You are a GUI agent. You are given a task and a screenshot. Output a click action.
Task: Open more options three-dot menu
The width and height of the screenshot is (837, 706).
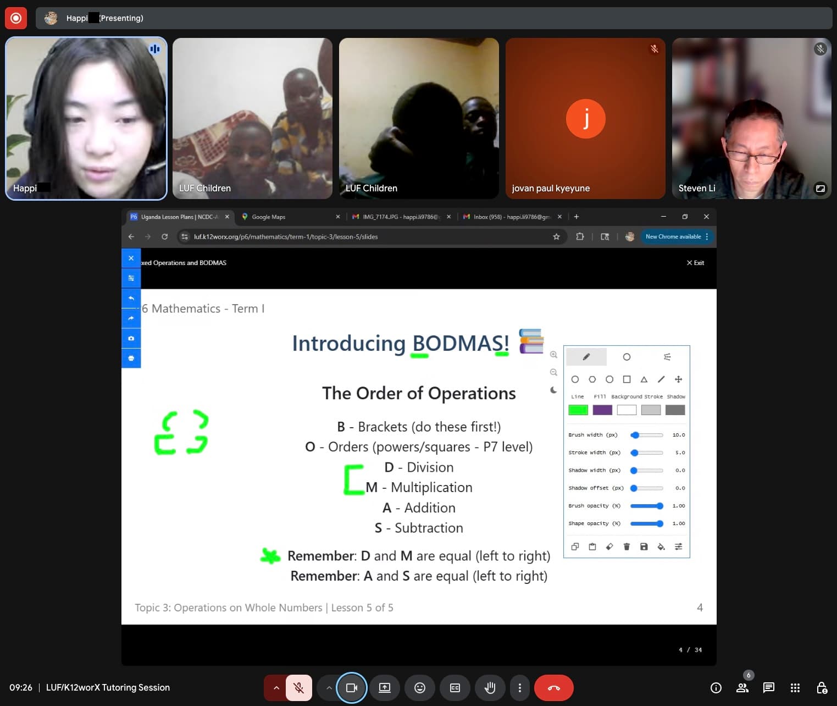pyautogui.click(x=519, y=687)
